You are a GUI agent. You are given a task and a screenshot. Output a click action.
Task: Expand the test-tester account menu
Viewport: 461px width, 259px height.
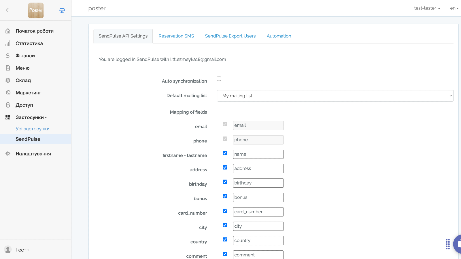[x=427, y=8]
